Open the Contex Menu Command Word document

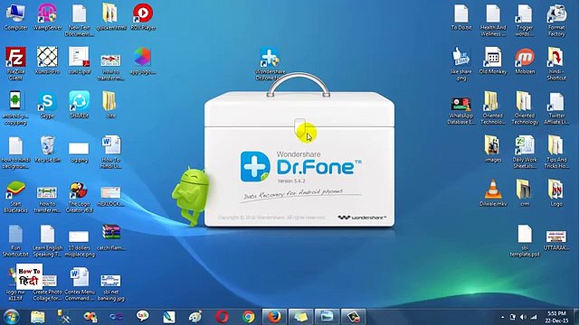point(79,283)
